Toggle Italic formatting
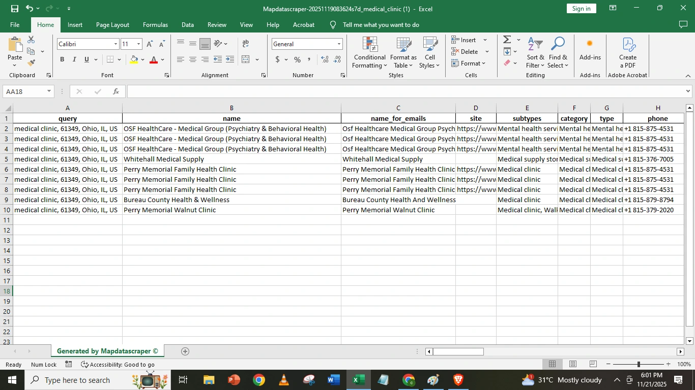695x390 pixels. coord(74,59)
